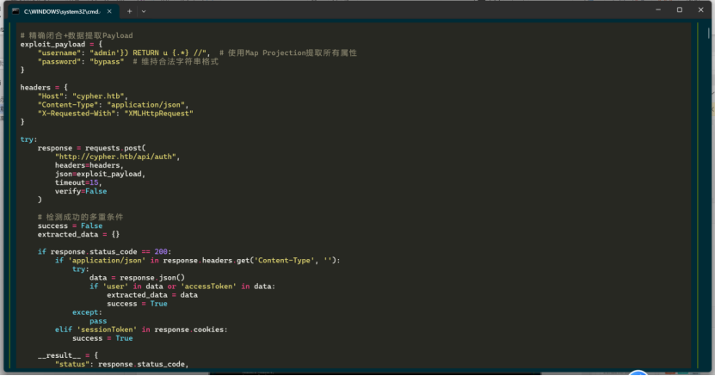Click the "# 精确闭合+数据提取Payload" comment
715x376 pixels.
click(77, 35)
